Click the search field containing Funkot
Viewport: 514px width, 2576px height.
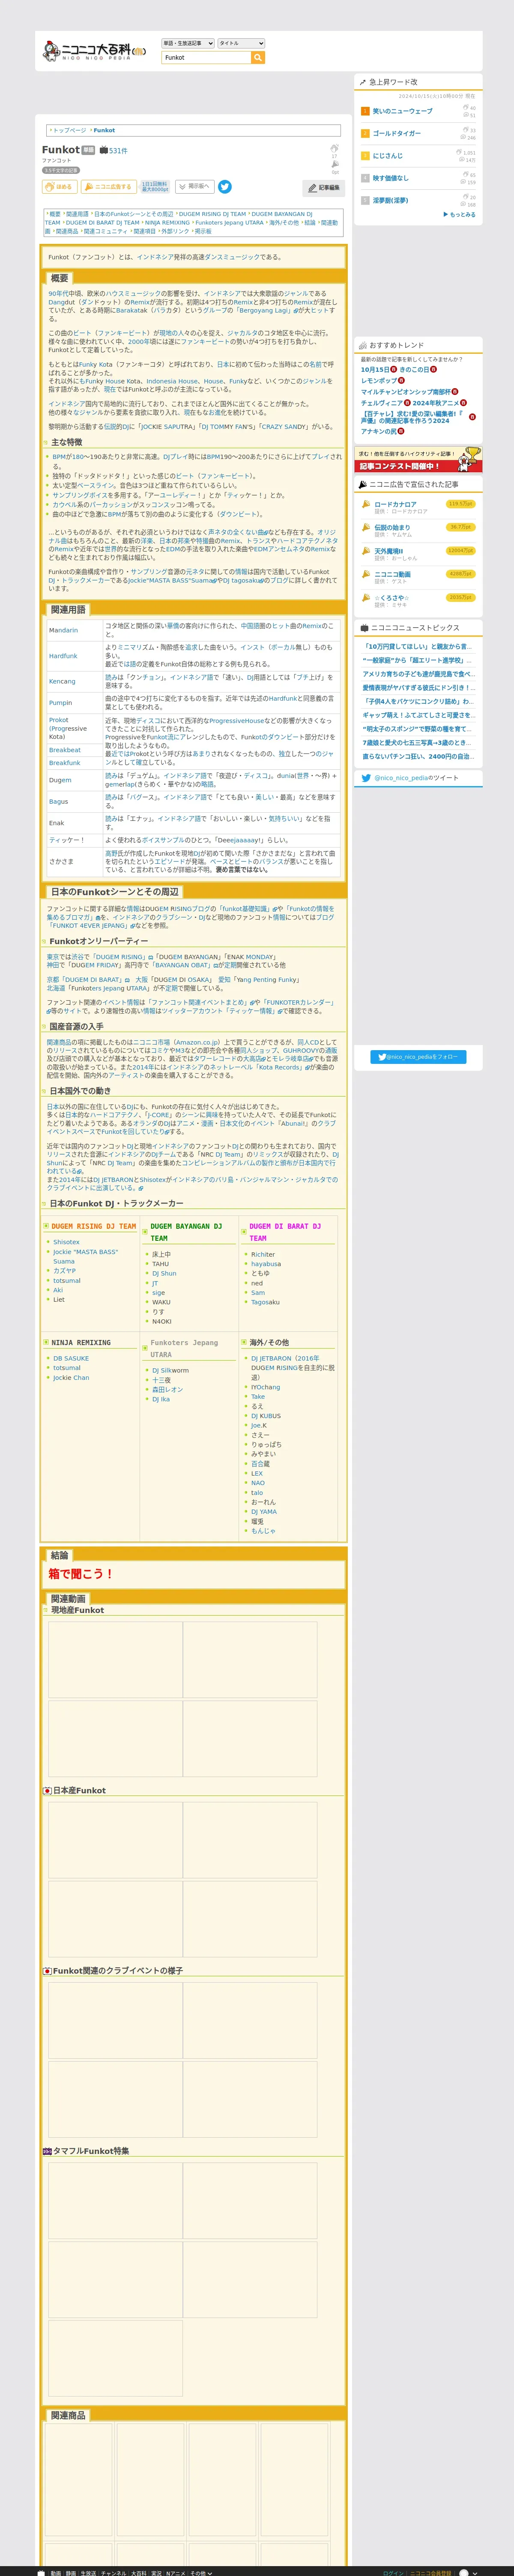[x=206, y=58]
